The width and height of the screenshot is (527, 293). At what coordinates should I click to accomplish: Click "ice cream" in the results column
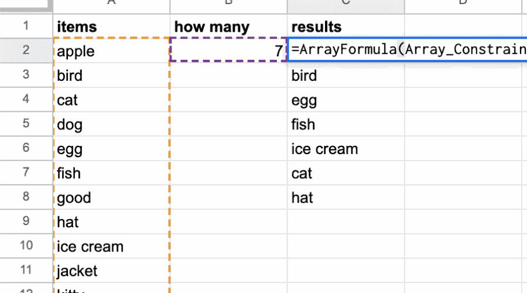(x=345, y=149)
